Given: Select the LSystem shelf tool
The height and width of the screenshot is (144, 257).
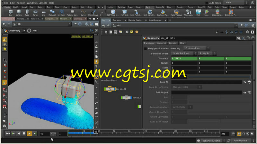Looking at the screenshot, I should (x=61, y=12).
